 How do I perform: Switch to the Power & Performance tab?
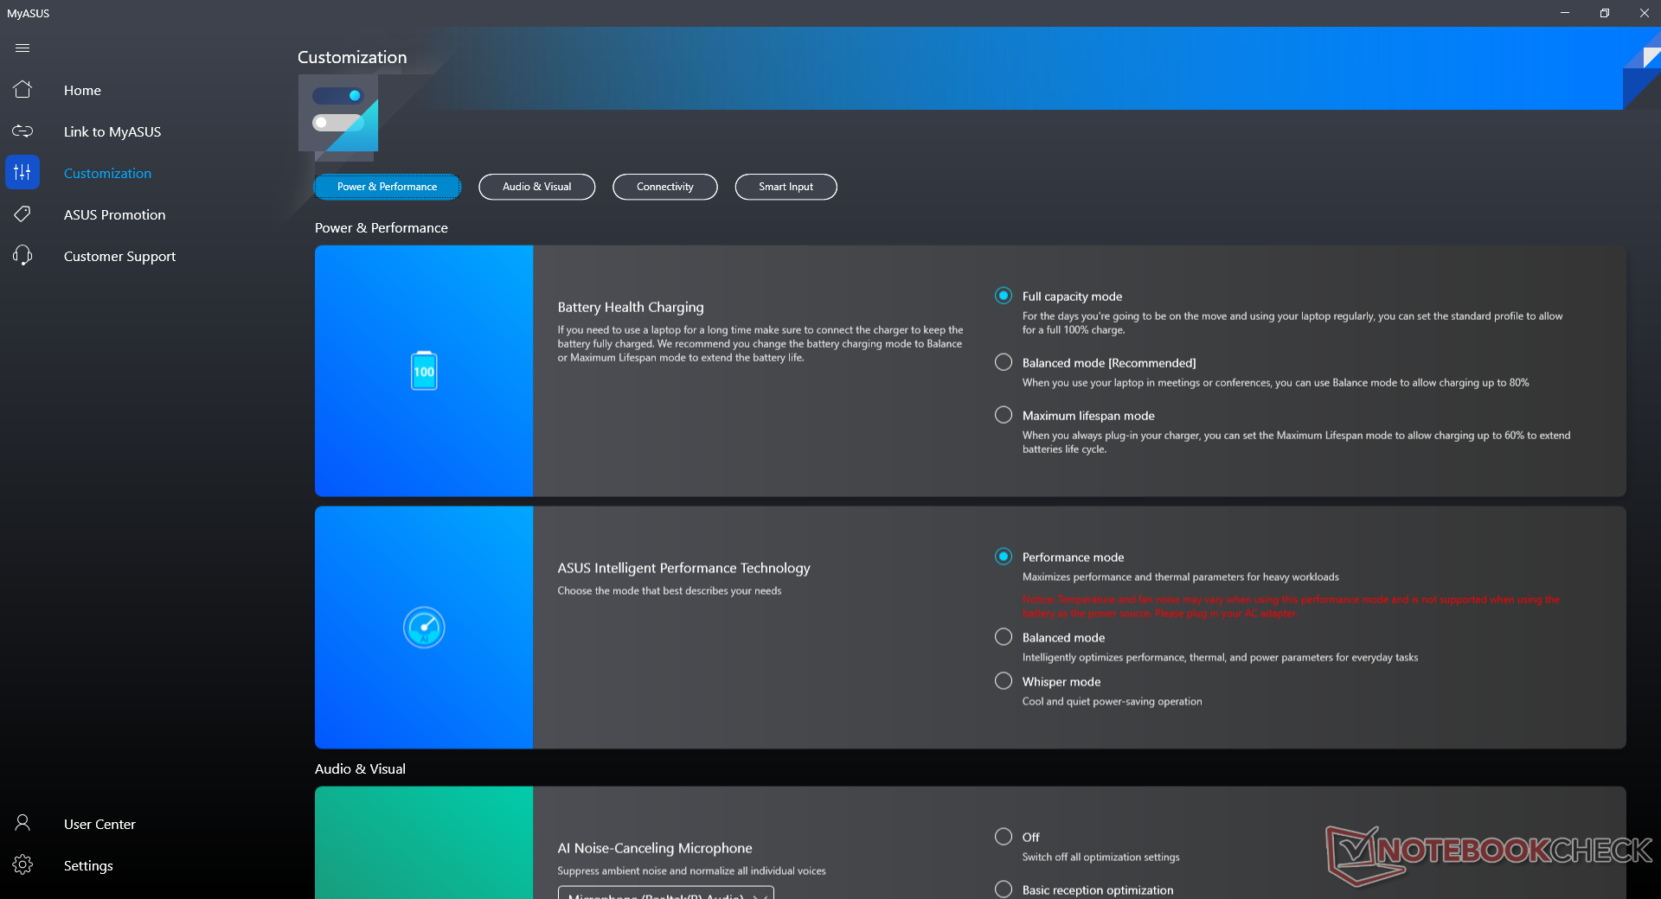[387, 187]
